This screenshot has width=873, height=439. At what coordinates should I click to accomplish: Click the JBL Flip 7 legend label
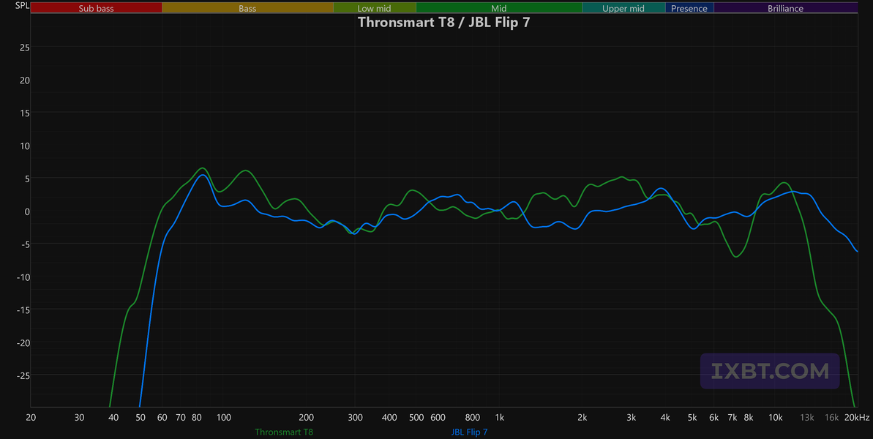coord(469,432)
